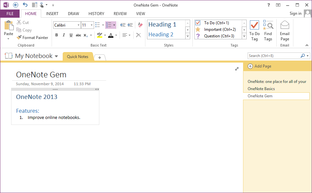The height and width of the screenshot is (193, 312).
Task: Open Customize Quick Access Toolbar arrow
Action: pyautogui.click(x=53, y=5)
